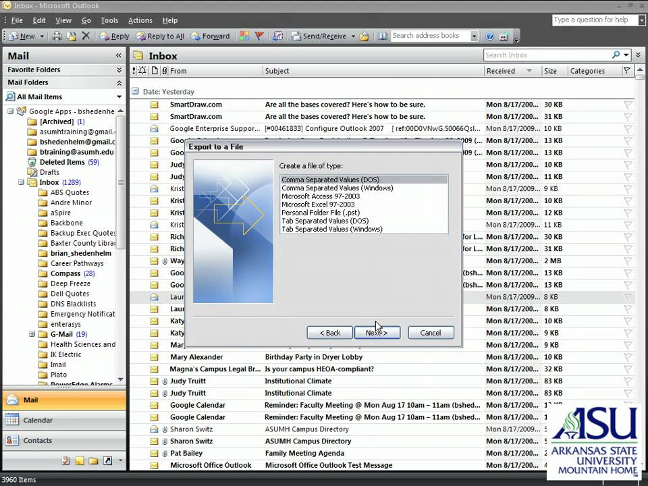
Task: Select Tab Separated Values (Windows) option
Action: pos(364,229)
